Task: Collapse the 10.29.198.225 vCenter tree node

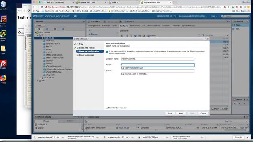Action: tap(36, 32)
